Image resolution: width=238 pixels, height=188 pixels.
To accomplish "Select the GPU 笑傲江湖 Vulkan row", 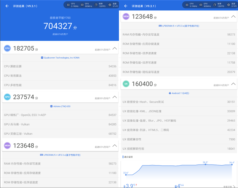I will [60, 134].
